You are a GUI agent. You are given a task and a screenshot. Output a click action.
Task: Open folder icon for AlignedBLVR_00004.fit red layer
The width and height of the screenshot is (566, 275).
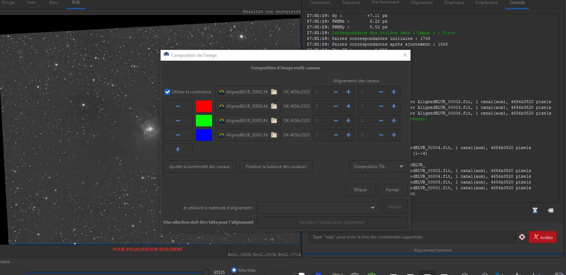(274, 106)
